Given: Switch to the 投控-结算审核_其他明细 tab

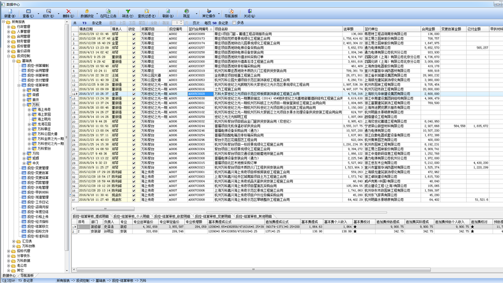Looking at the screenshot, I should coord(254,216).
